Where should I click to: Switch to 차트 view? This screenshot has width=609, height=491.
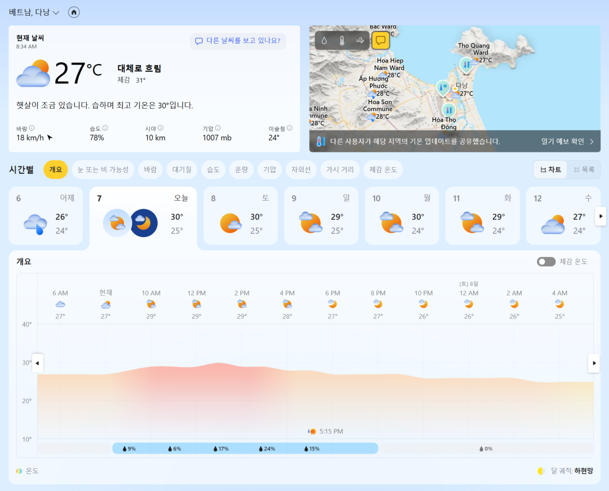click(551, 170)
